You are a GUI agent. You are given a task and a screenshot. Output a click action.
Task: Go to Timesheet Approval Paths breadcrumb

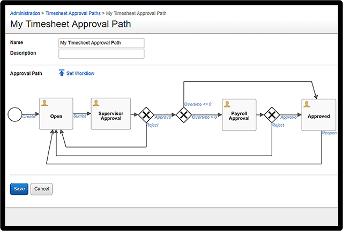click(73, 13)
